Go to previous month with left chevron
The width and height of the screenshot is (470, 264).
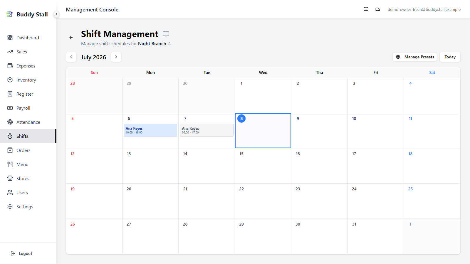[x=71, y=57]
